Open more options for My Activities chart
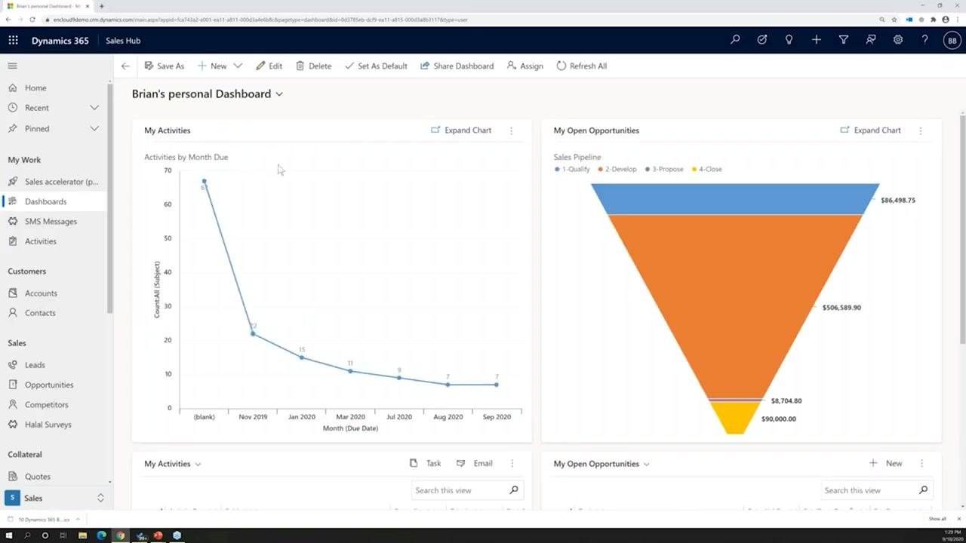 (511, 130)
